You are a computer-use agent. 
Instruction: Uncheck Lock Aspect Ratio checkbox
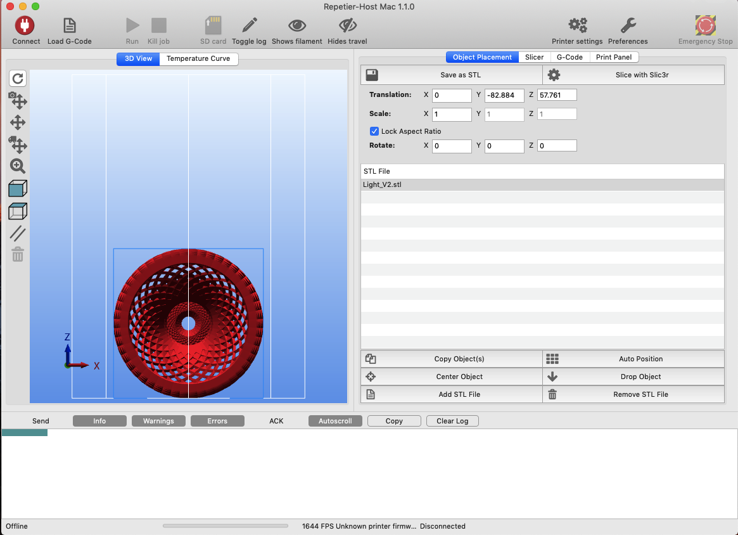374,131
